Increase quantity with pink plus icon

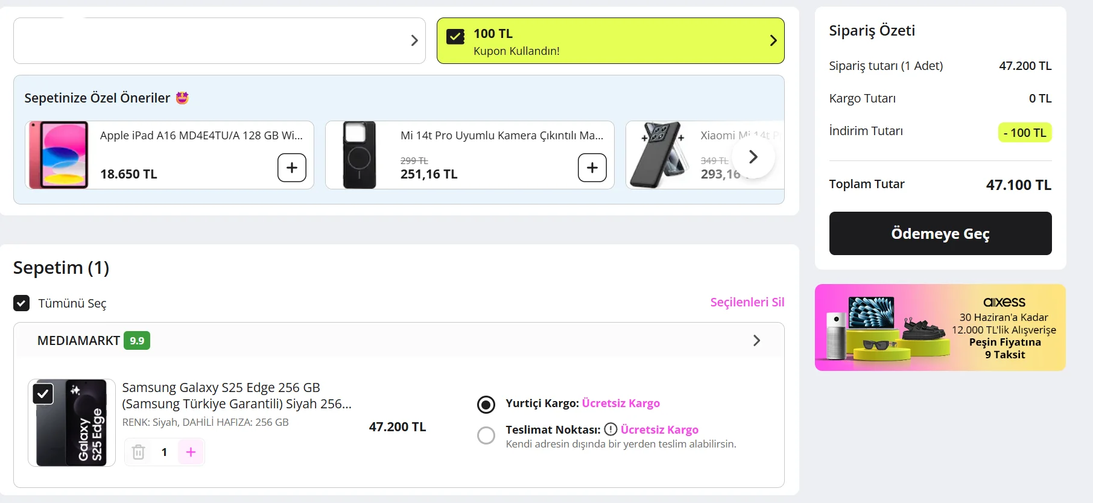pos(191,452)
